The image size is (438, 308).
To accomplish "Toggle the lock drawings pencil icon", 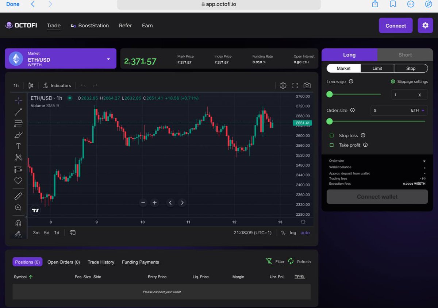I will click(x=18, y=234).
